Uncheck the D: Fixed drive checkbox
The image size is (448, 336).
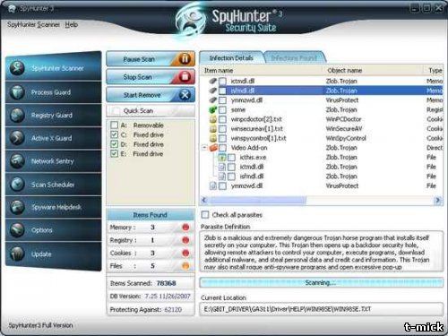(114, 144)
